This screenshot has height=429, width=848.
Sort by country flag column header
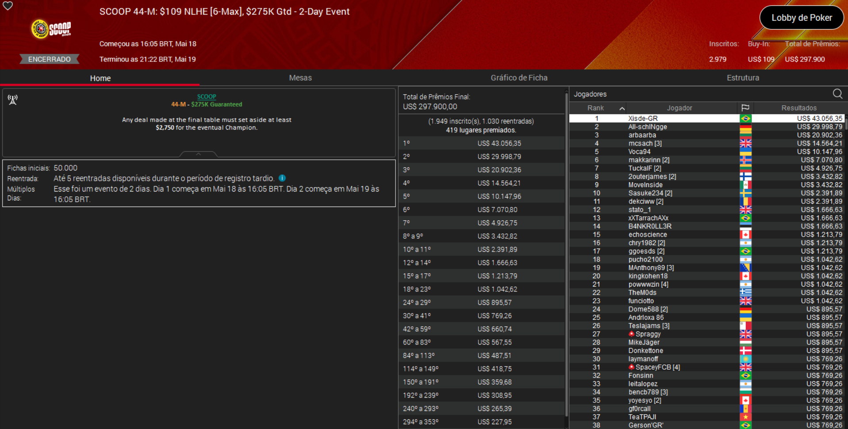[745, 108]
